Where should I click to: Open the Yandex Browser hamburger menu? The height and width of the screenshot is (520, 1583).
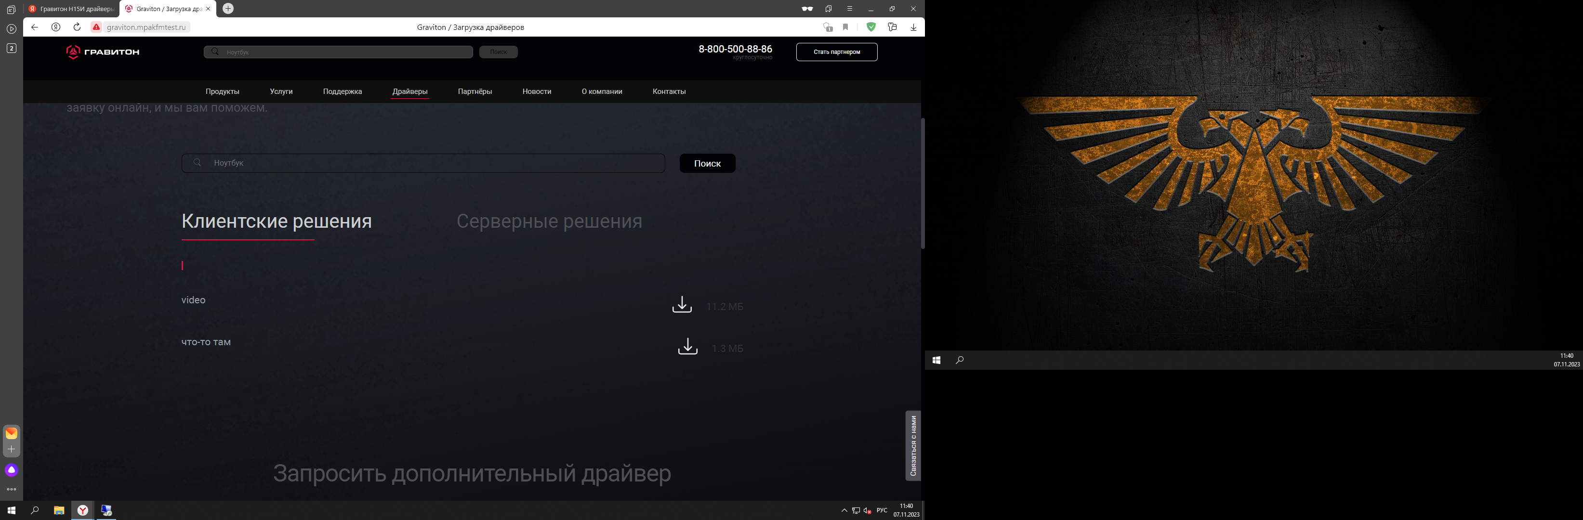pyautogui.click(x=850, y=9)
